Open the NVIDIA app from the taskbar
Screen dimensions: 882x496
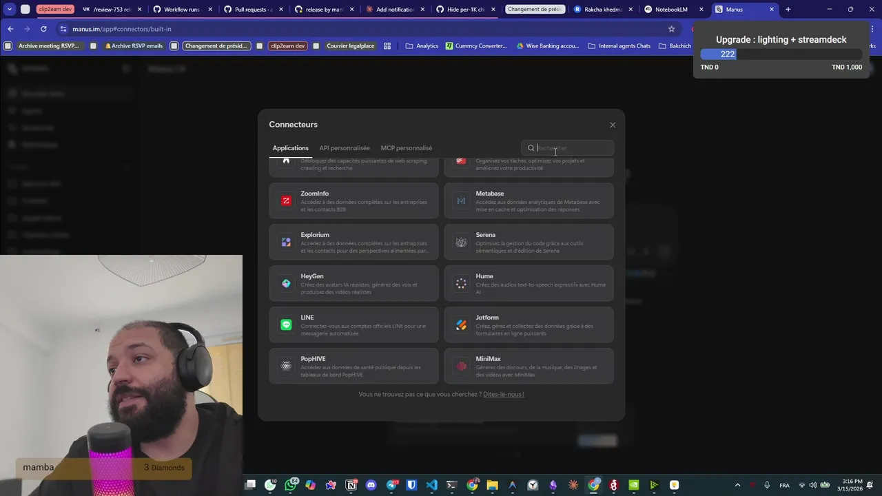[634, 485]
